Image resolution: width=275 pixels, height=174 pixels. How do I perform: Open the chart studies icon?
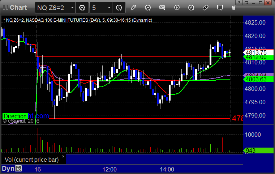(x=148, y=8)
